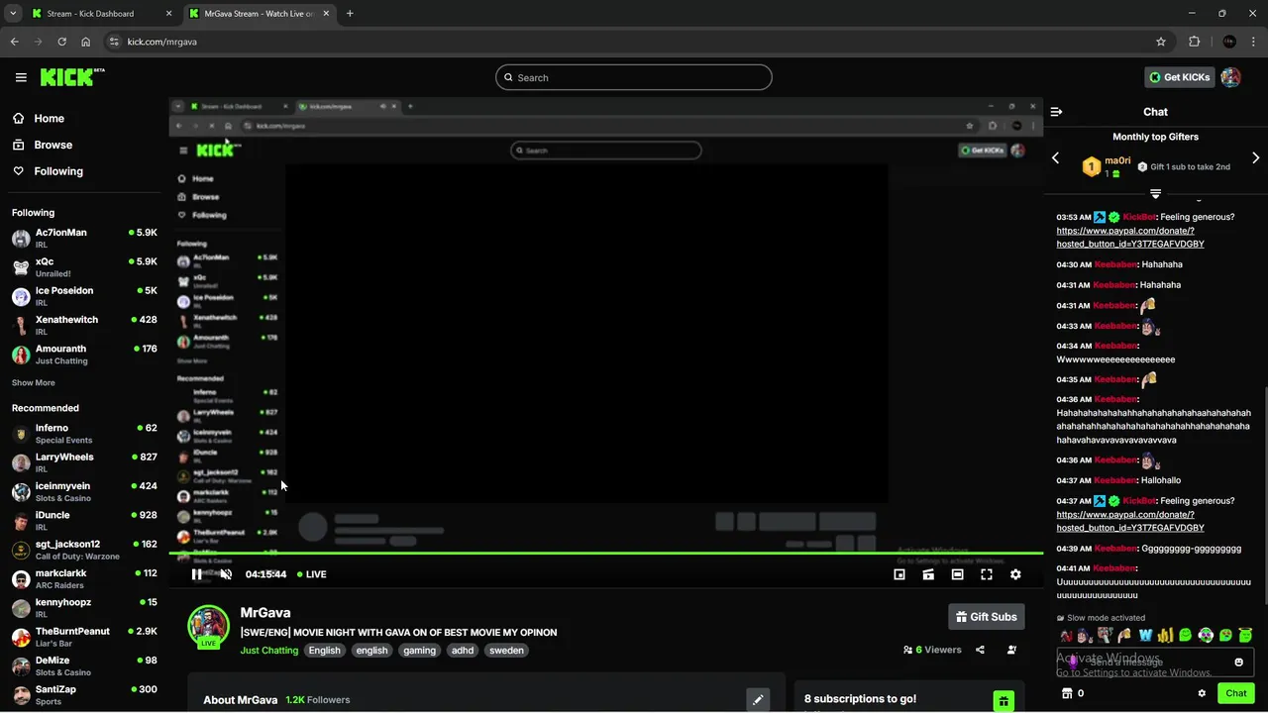Unmute the stream volume
The image size is (1268, 713).
point(226,574)
